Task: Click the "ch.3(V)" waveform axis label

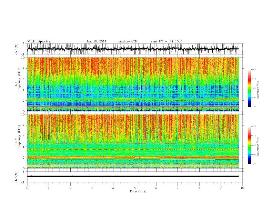Action: [17, 177]
